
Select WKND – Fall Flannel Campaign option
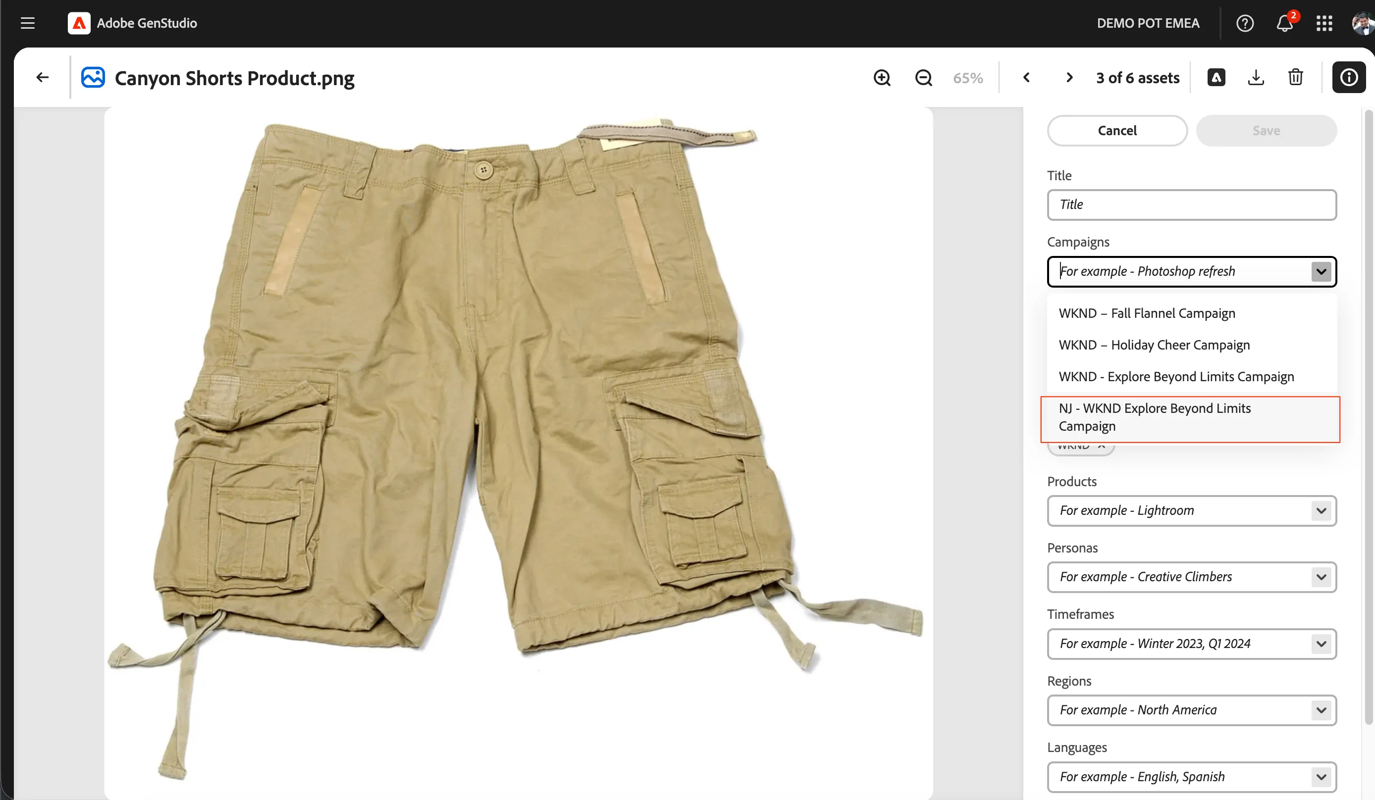[1192, 313]
